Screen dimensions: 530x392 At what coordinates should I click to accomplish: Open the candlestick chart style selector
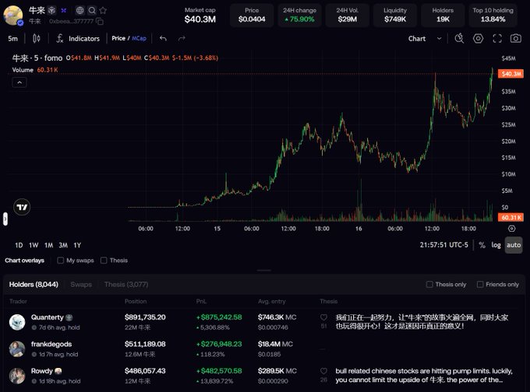click(37, 38)
